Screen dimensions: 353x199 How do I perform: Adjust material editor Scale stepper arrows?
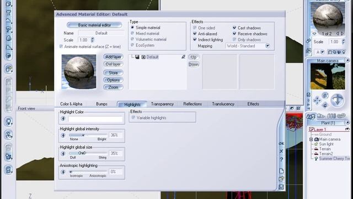pos(93,40)
